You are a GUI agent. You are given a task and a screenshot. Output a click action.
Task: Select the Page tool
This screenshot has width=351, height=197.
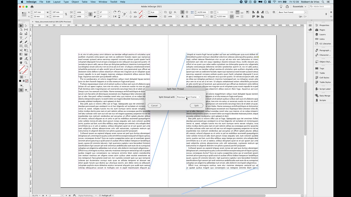tap(21, 30)
